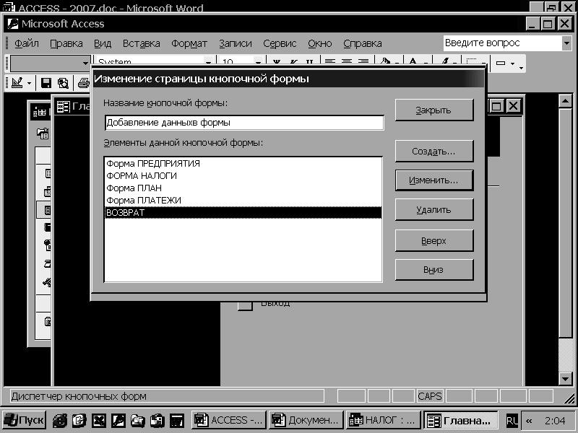Viewport: 578px width, 433px height.
Task: Select Reports object icon in database window
Action: click(48, 227)
